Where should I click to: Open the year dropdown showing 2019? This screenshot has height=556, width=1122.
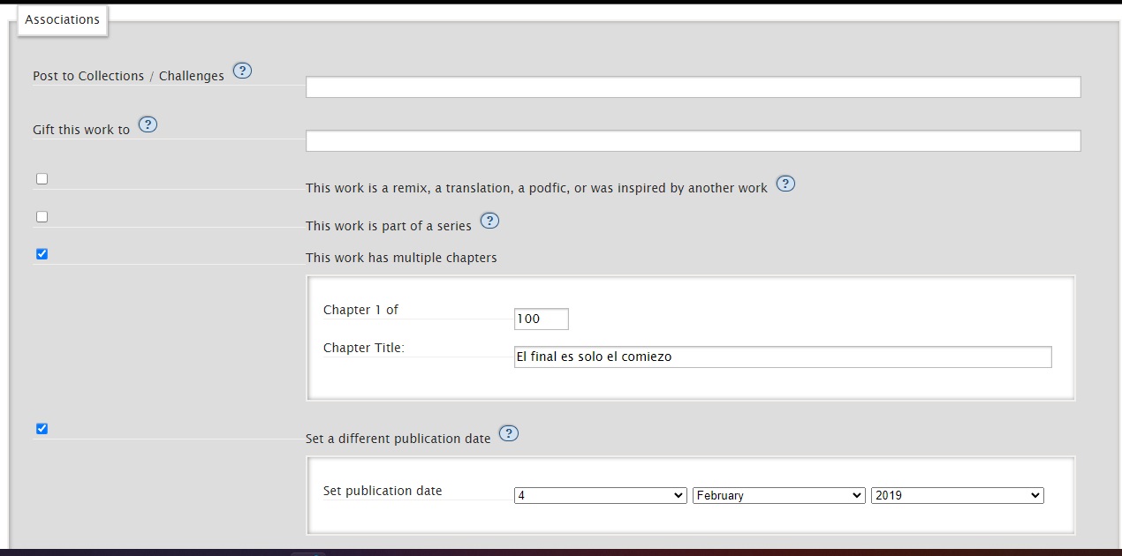[x=957, y=496]
